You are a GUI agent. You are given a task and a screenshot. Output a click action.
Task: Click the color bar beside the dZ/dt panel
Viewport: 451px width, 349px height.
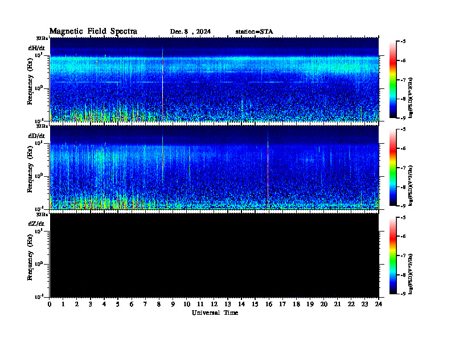pyautogui.click(x=393, y=255)
